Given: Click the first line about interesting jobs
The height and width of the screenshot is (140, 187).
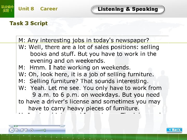Looking at the screenshot, I should pyautogui.click(x=84, y=40).
